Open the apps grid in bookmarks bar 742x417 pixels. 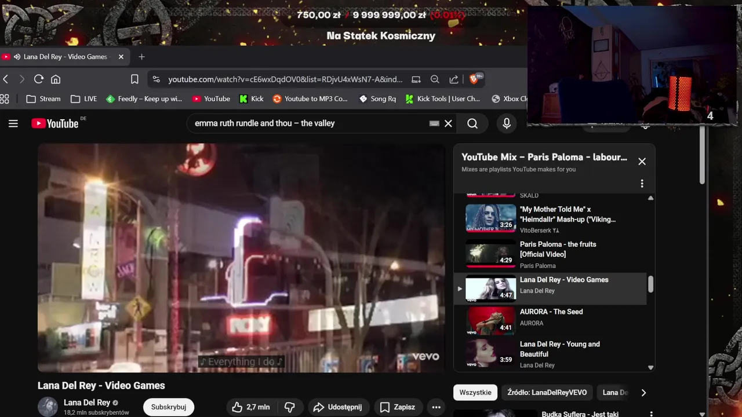[x=5, y=99]
